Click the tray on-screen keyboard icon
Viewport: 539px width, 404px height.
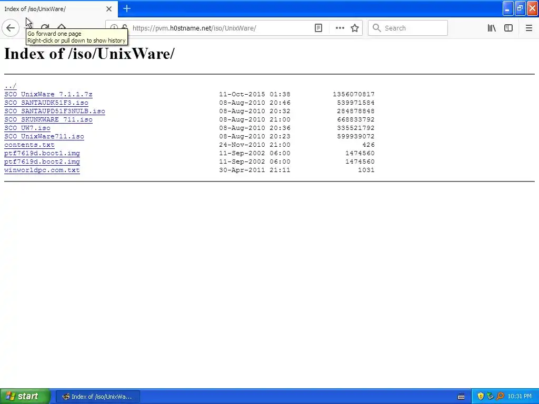coord(461,397)
